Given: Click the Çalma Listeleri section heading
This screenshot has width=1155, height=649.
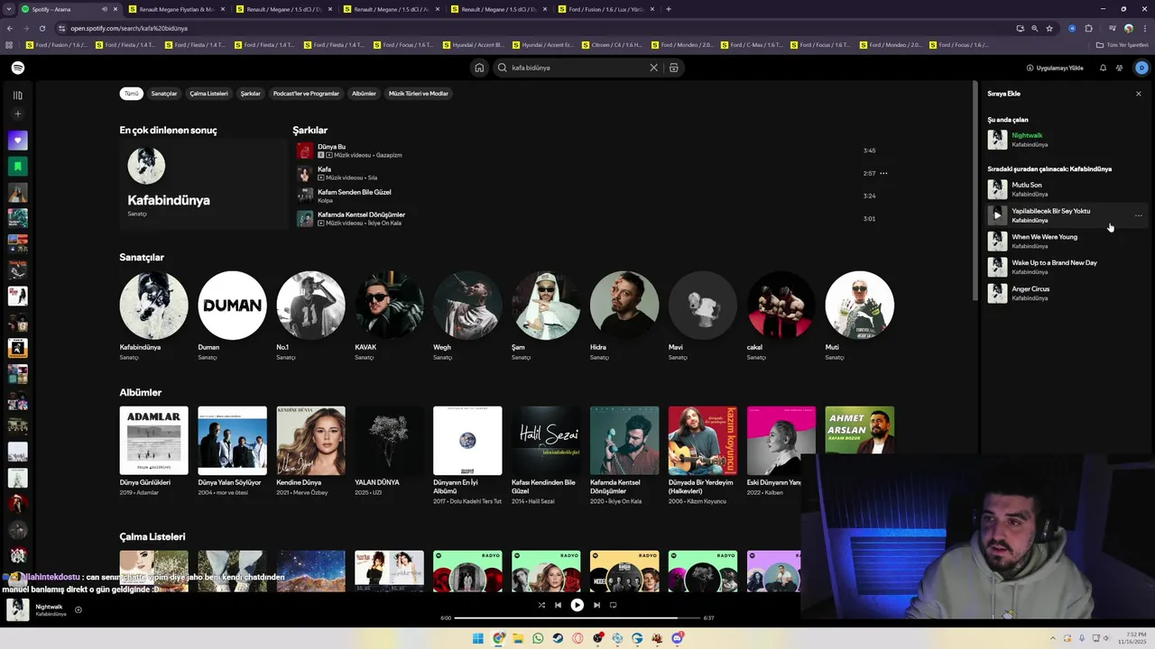Looking at the screenshot, I should point(152,536).
